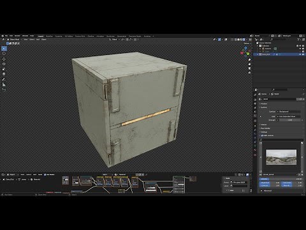Toggle the HDRI panel checkbox
The height and width of the screenshot is (230, 306).
click(x=262, y=135)
